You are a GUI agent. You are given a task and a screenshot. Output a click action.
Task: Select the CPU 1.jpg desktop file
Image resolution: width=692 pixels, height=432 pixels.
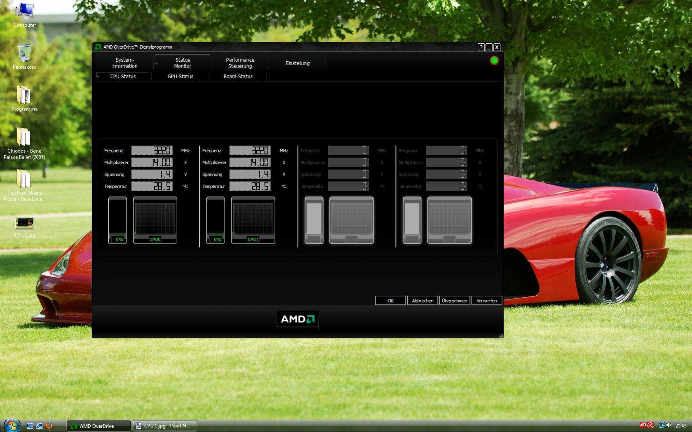tap(24, 227)
